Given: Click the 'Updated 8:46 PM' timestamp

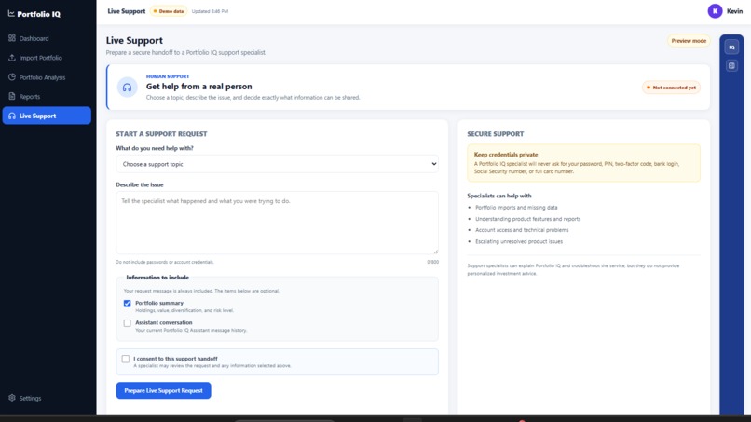Looking at the screenshot, I should [210, 11].
